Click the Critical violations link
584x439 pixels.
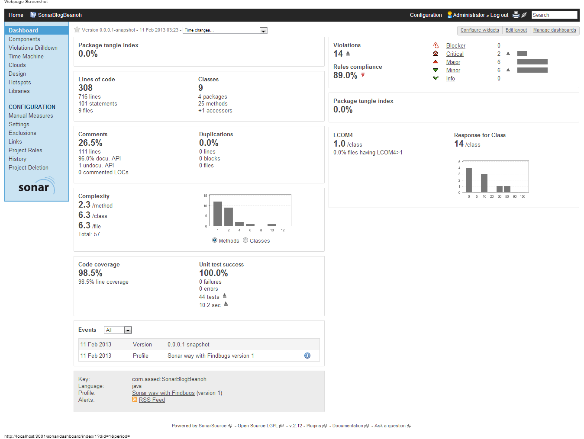(455, 54)
